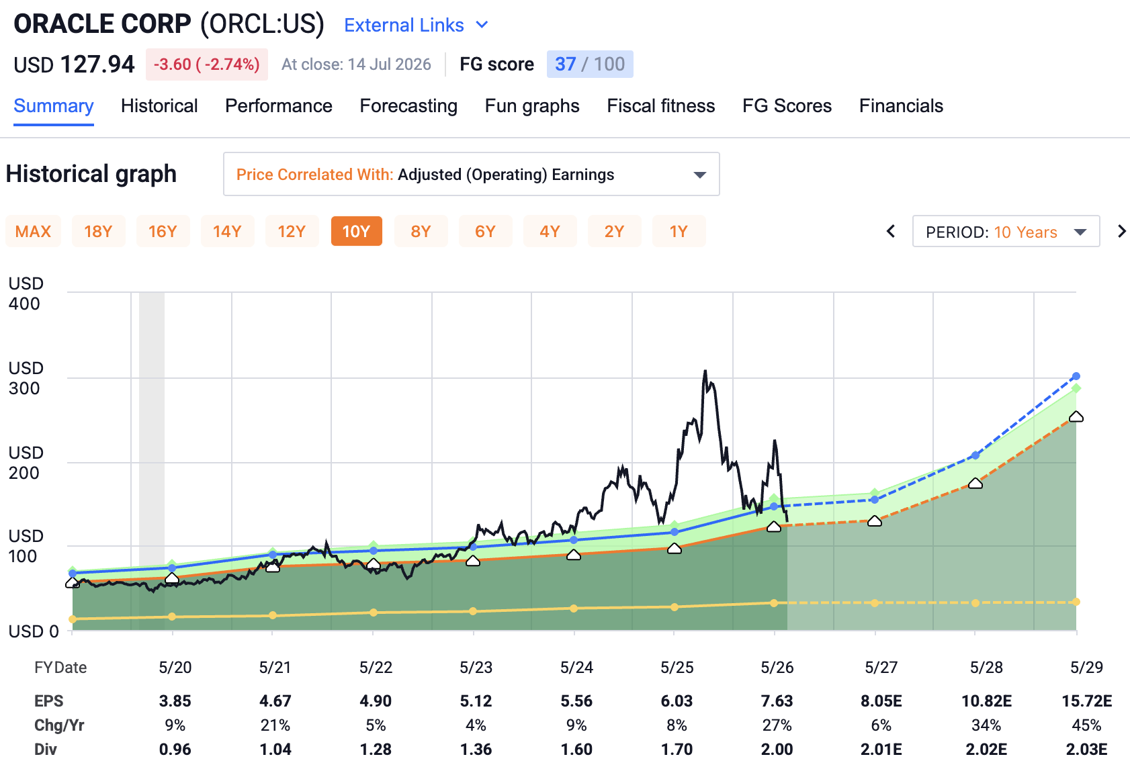Open the Forecasting tab
This screenshot has width=1130, height=767.
408,106
